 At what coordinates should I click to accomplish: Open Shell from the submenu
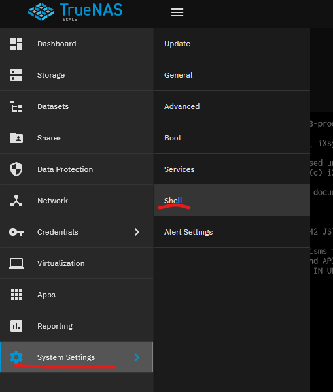[232, 201]
